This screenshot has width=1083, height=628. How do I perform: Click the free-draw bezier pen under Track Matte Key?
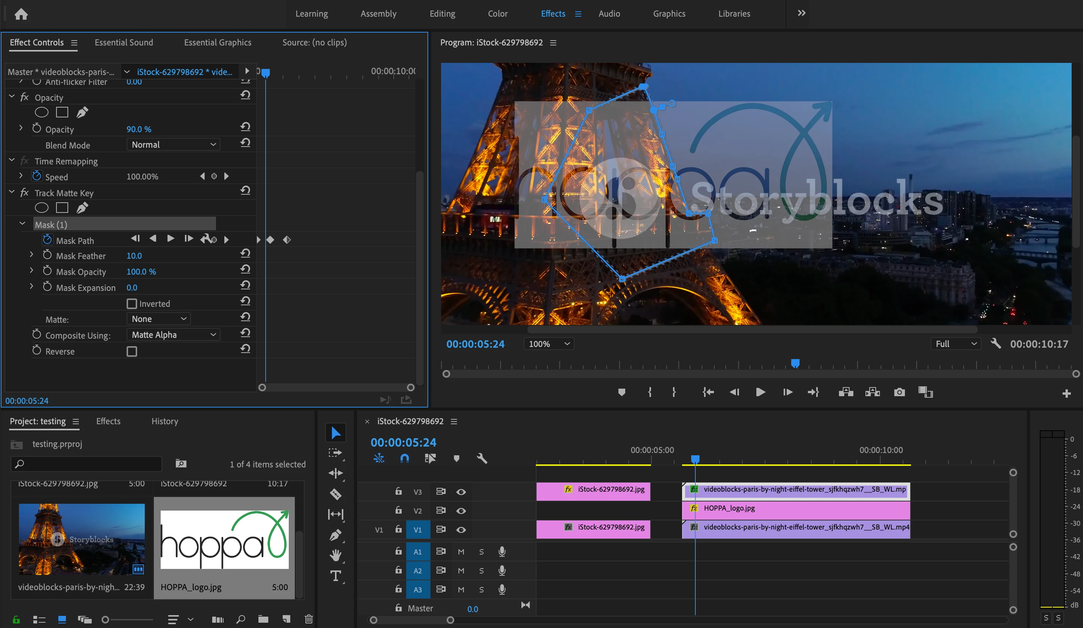[x=82, y=208]
